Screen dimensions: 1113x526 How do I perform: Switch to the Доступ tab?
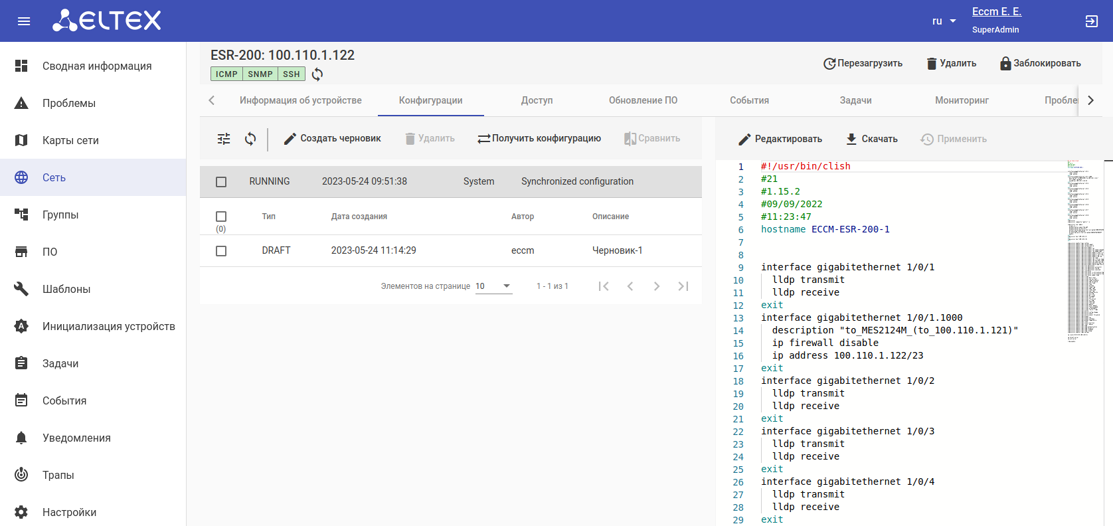pos(537,100)
